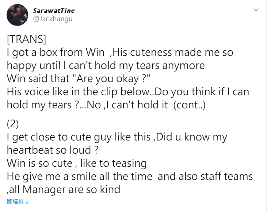Image resolution: width=267 pixels, height=212 pixels.
Task: Click the words 'staff teams' in the tweet
Action: pos(227,176)
